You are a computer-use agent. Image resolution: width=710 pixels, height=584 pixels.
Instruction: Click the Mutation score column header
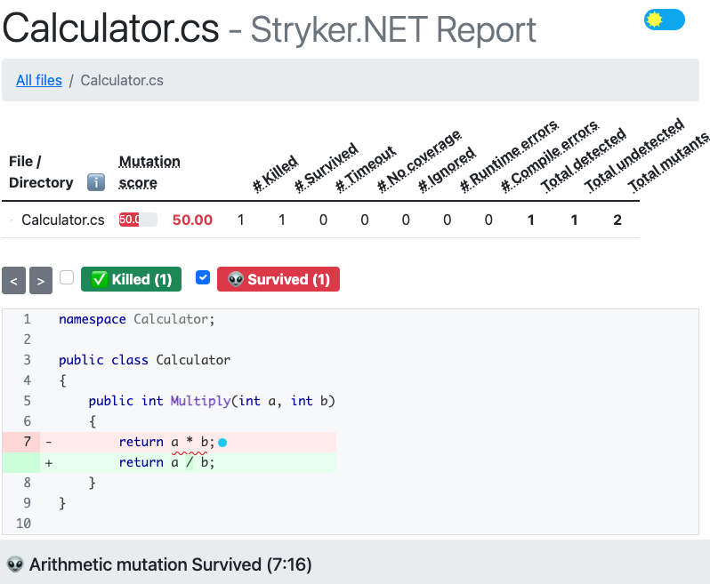coord(149,172)
